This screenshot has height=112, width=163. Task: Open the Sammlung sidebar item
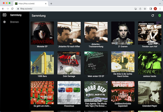(15, 15)
